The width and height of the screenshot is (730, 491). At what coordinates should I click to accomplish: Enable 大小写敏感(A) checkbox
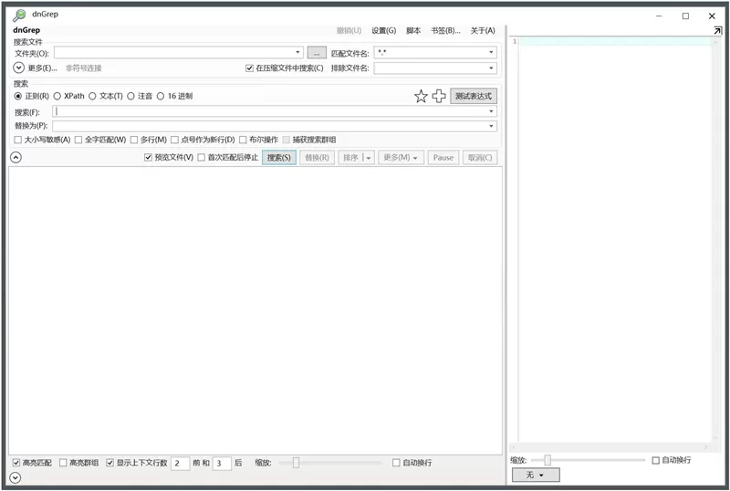tap(17, 140)
